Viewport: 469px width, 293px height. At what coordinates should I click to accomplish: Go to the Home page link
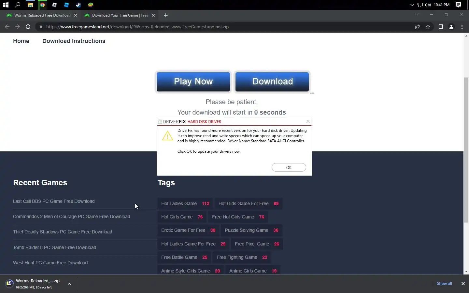[21, 41]
